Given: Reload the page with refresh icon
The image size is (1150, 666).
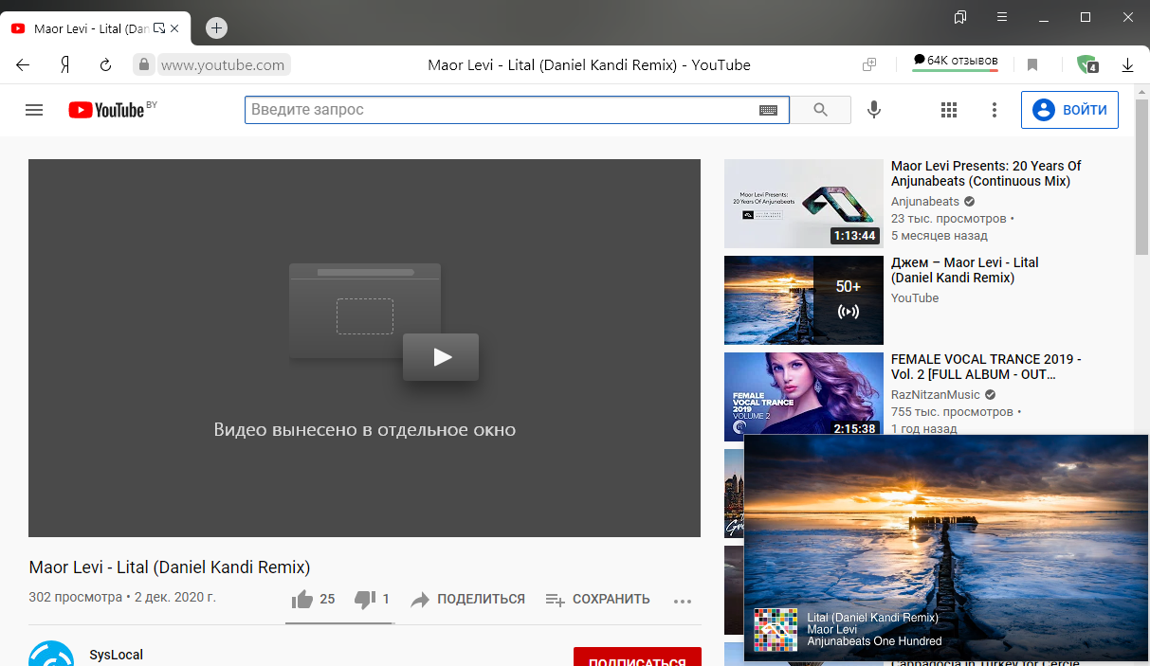Looking at the screenshot, I should tap(106, 65).
